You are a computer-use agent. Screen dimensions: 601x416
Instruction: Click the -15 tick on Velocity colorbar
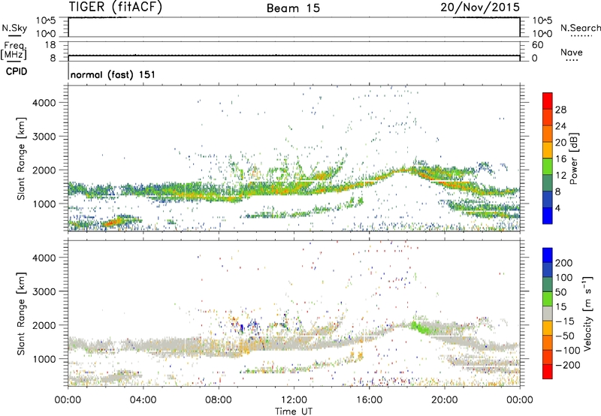tap(565, 321)
